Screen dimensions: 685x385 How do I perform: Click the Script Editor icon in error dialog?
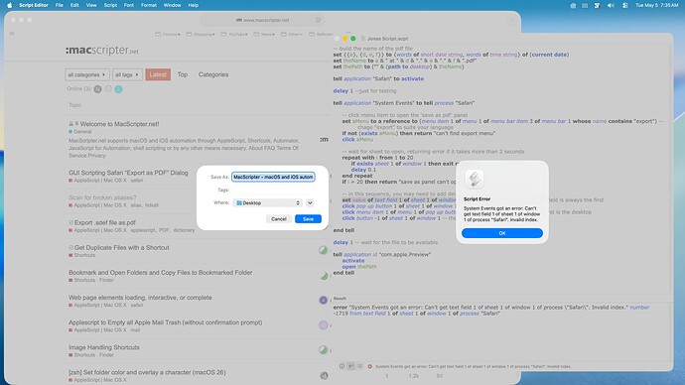click(474, 179)
